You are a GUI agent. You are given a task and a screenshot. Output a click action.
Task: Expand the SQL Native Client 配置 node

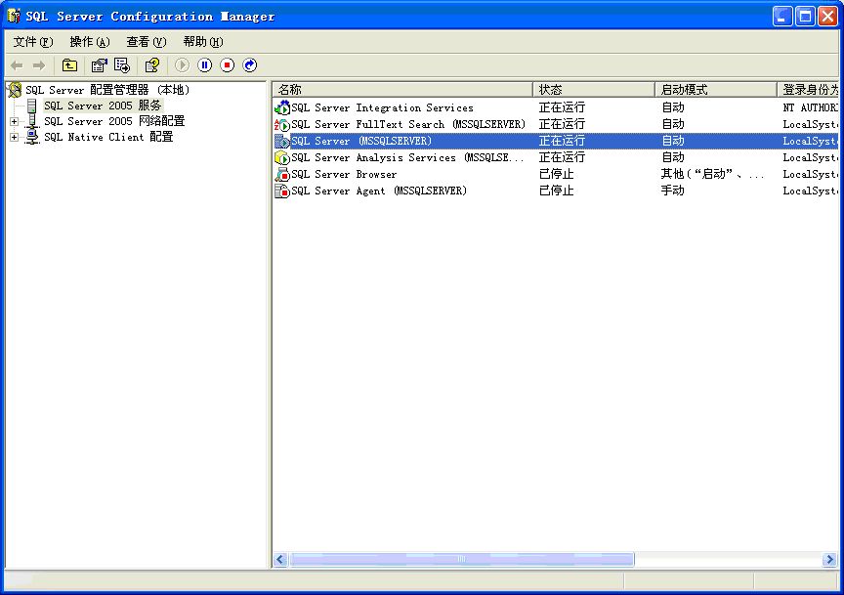tap(14, 138)
